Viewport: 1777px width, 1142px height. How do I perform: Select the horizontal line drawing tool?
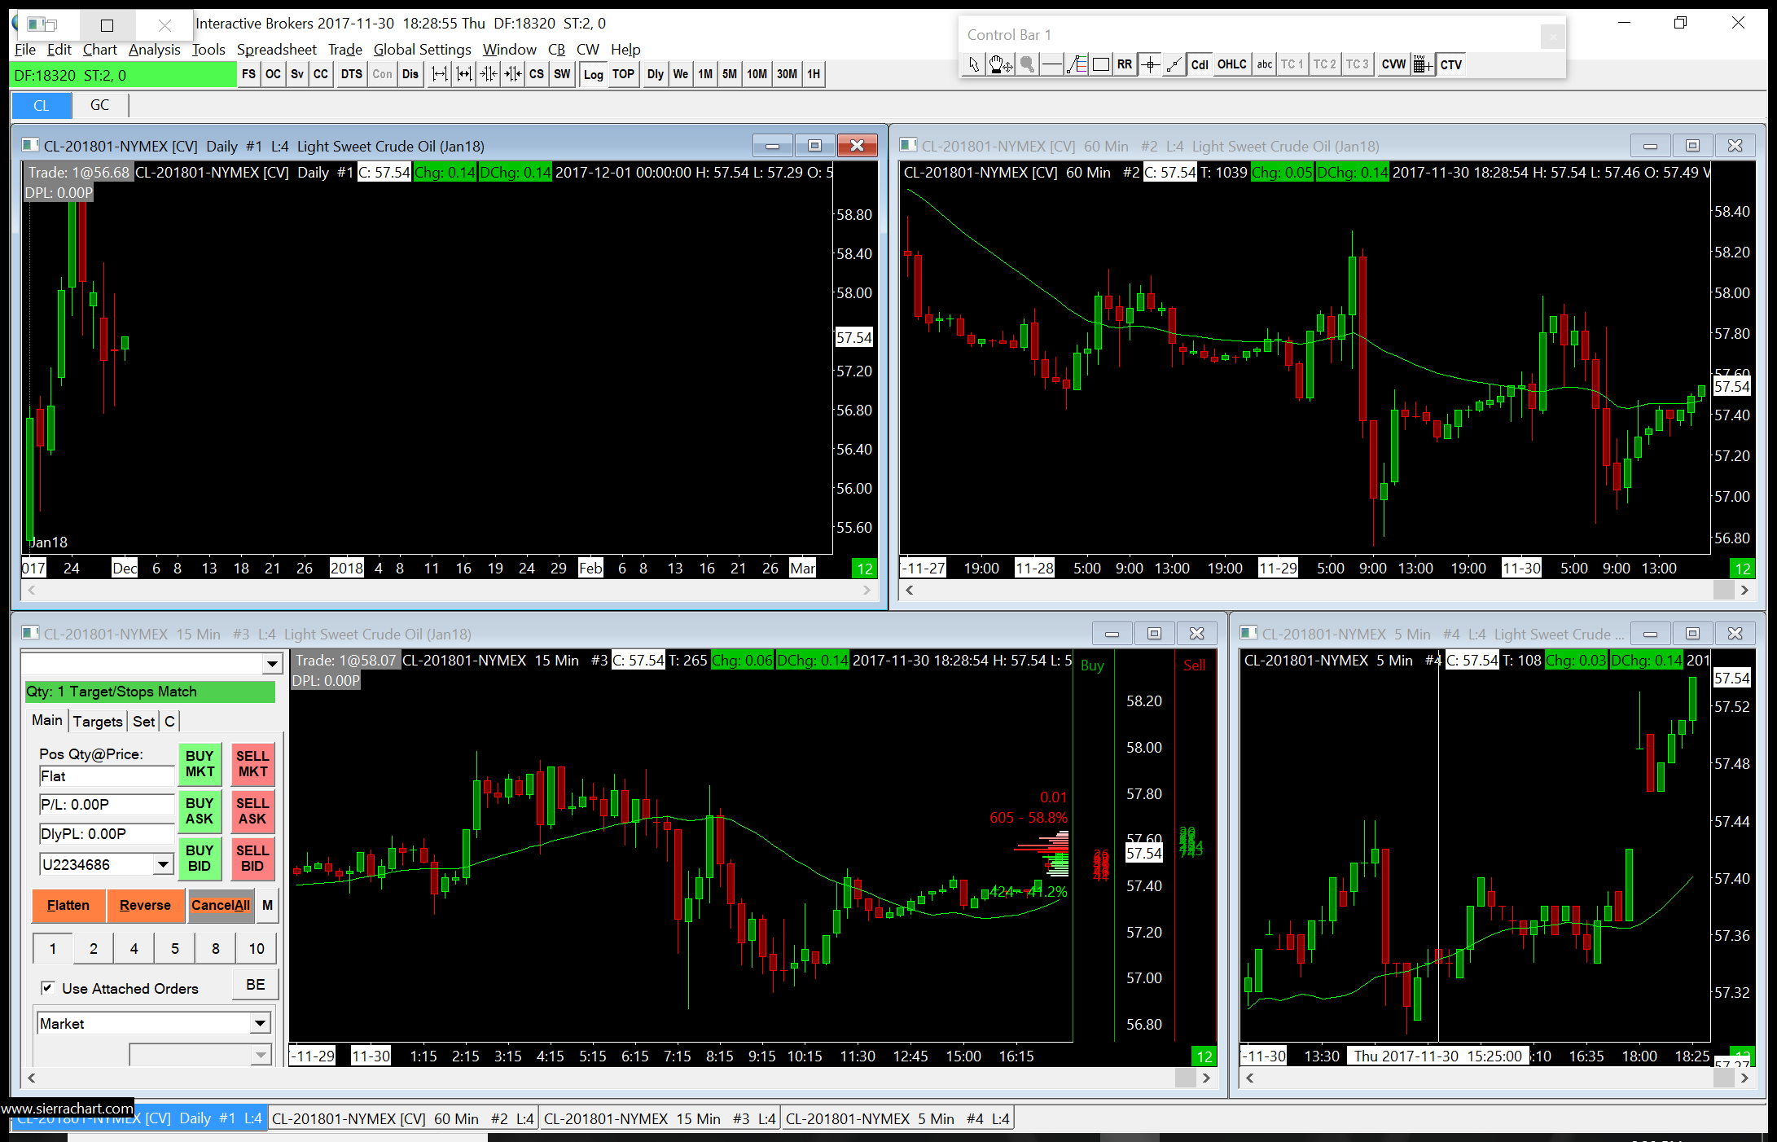pos(1052,64)
